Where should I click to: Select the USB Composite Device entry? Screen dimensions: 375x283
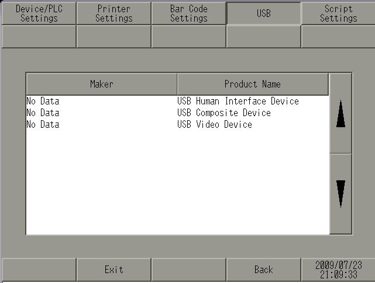(x=224, y=113)
